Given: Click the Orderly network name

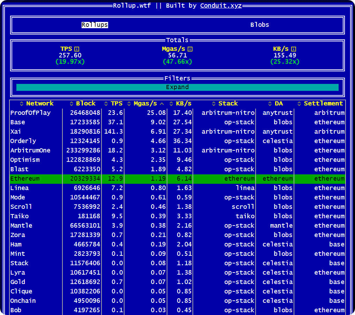Looking at the screenshot, I should point(23,141).
